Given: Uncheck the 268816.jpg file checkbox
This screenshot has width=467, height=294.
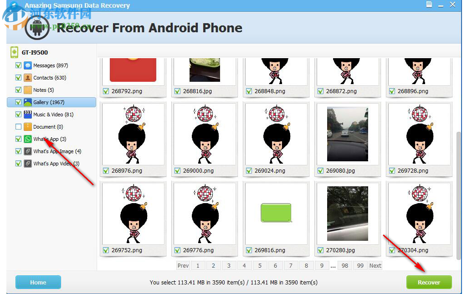Looking at the screenshot, I should pyautogui.click(x=177, y=91).
